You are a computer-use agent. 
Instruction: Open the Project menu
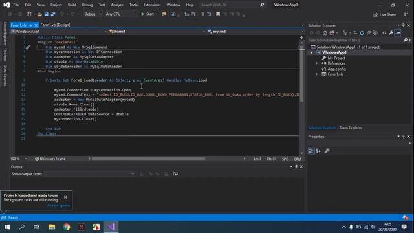56,5
